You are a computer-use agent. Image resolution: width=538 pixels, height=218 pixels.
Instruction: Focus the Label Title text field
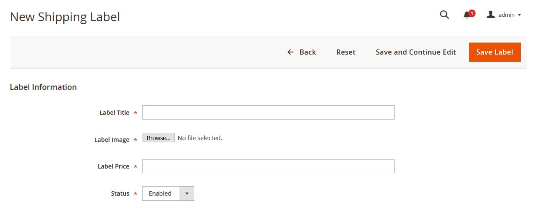click(x=268, y=113)
